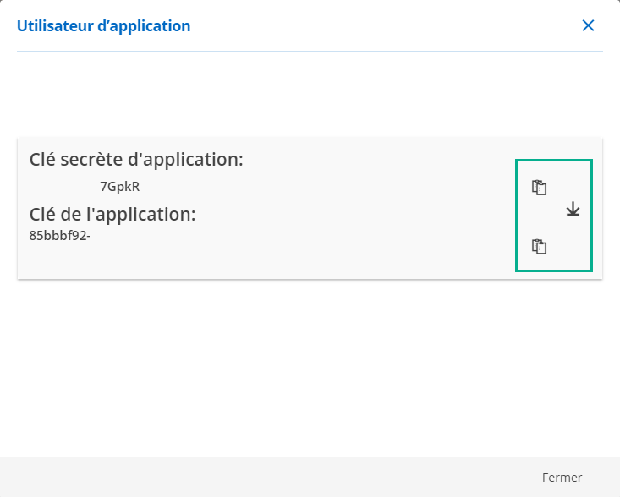
Task: Click the blank area below the keys card
Action: tap(310, 363)
